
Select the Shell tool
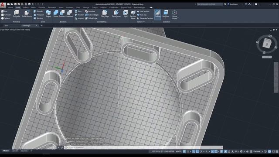(x=126, y=13)
